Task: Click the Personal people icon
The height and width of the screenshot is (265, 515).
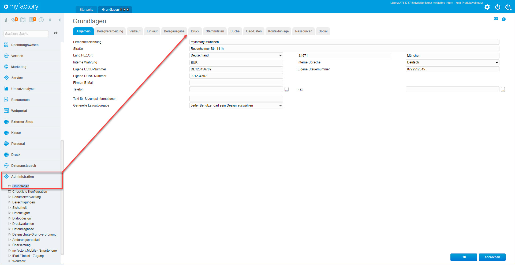Action: pos(6,143)
